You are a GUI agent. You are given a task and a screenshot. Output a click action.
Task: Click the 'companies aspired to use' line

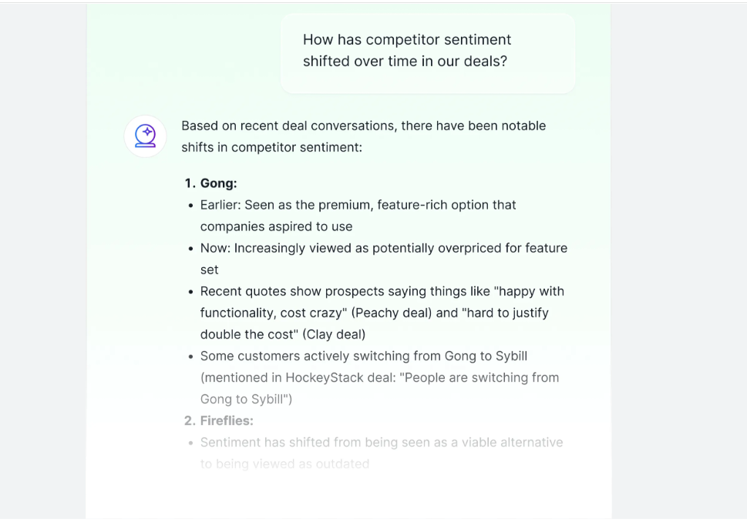point(276,226)
